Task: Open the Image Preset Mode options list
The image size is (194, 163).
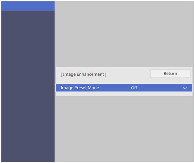Action: [124, 88]
